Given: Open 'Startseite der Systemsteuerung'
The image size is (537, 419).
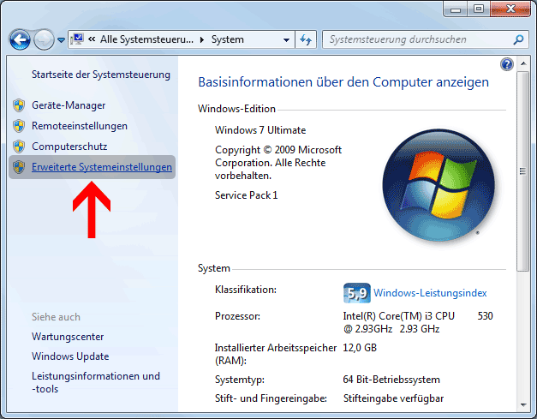Looking at the screenshot, I should click(x=101, y=75).
